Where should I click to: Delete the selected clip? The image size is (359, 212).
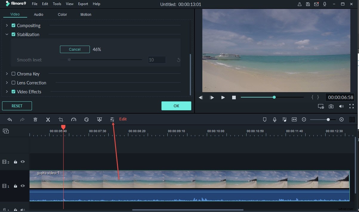(35, 119)
